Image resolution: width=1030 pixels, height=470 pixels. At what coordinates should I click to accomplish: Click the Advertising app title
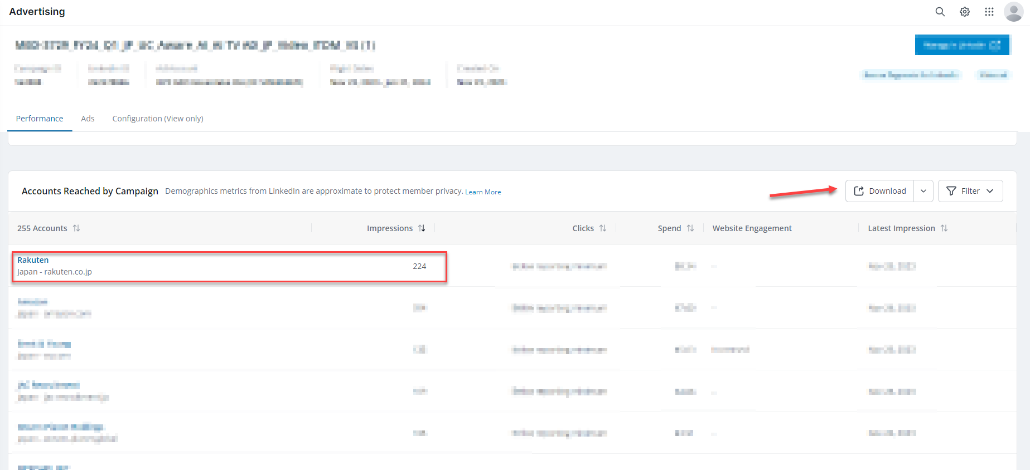point(37,12)
